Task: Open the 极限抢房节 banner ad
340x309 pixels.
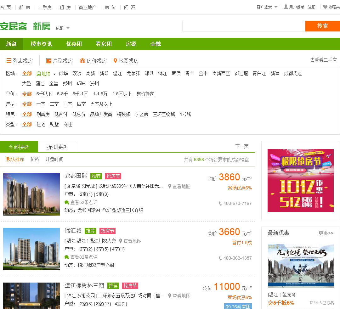Action: [301, 181]
